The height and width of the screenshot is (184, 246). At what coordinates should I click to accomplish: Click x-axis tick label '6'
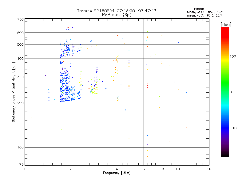144,169
